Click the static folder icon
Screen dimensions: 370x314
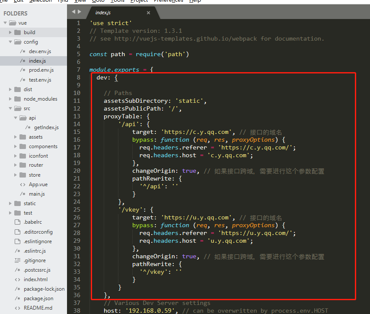(x=17, y=203)
